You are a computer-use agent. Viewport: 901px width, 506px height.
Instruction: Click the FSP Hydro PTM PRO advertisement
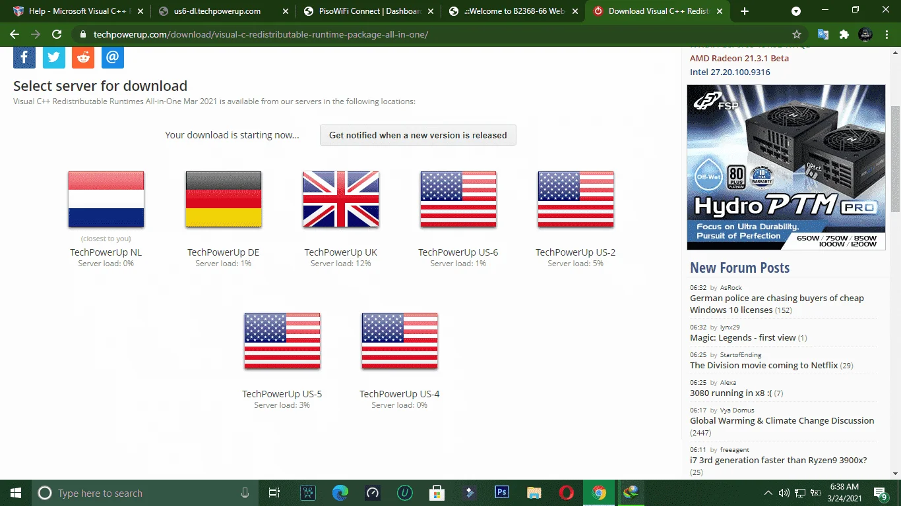tap(786, 167)
